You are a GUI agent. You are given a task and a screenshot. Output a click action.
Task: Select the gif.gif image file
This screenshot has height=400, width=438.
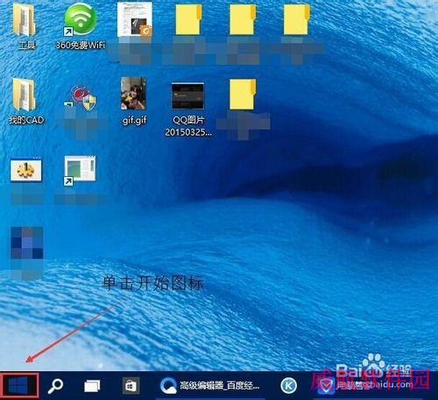tap(134, 102)
